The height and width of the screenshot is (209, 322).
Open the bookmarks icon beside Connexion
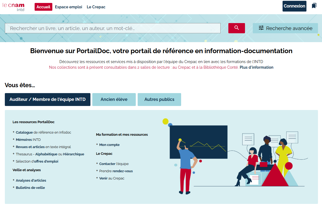click(314, 6)
